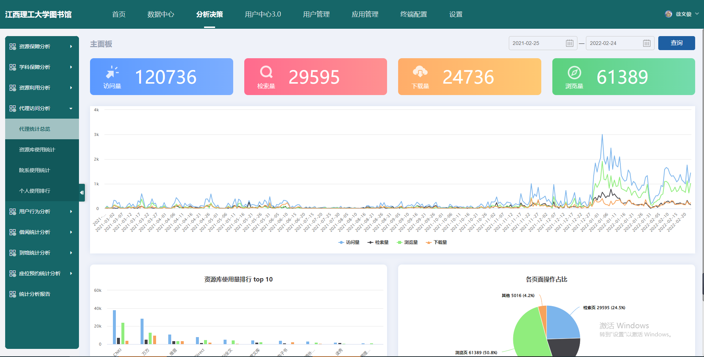
Task: Open 资源库使用统计 in the sidebar
Action: coord(37,150)
